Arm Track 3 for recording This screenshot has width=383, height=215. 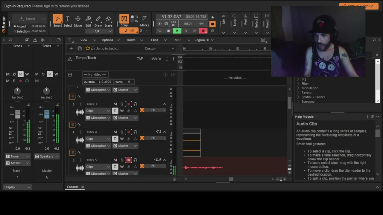click(129, 104)
